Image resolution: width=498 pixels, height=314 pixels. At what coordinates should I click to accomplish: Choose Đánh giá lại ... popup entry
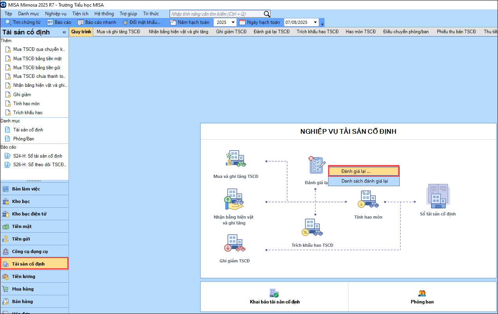point(364,171)
